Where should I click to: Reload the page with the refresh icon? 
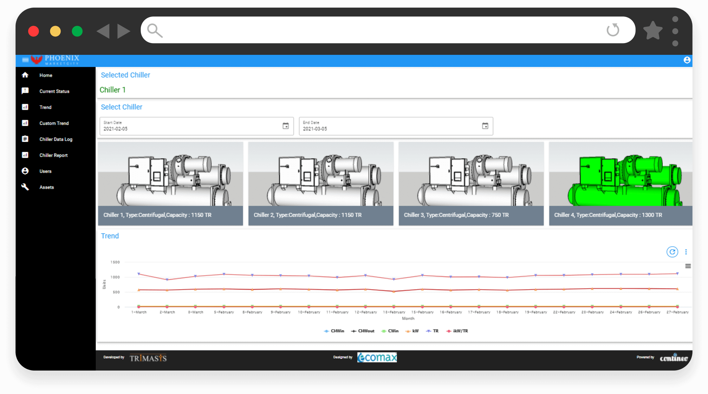pyautogui.click(x=613, y=30)
